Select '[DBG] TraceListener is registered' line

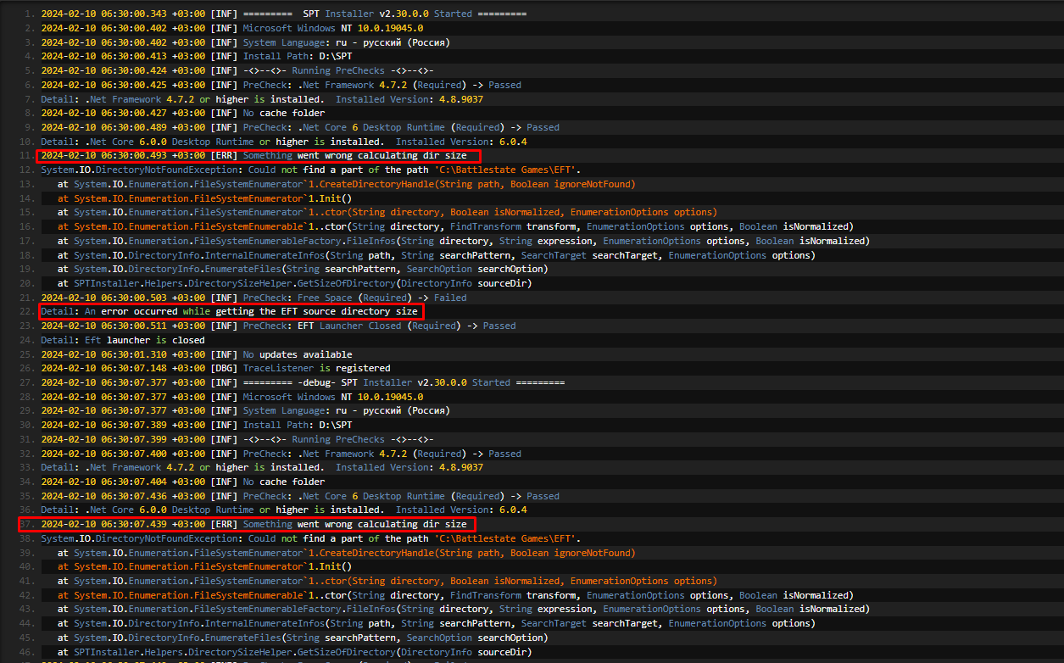(x=215, y=368)
